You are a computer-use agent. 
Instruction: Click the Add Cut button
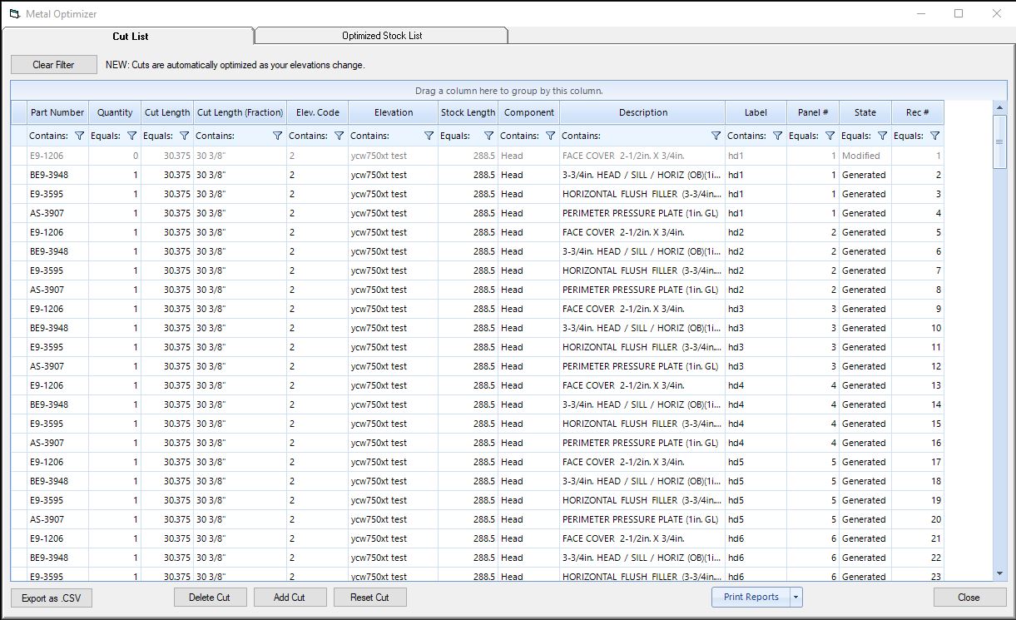tap(290, 598)
